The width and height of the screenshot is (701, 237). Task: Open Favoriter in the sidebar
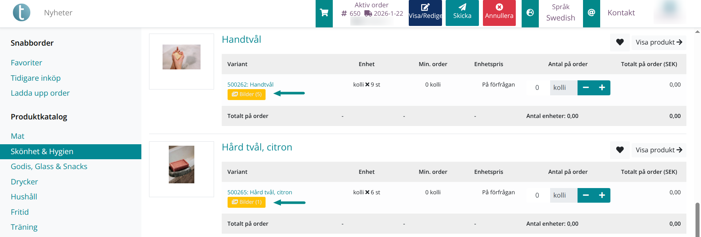26,63
